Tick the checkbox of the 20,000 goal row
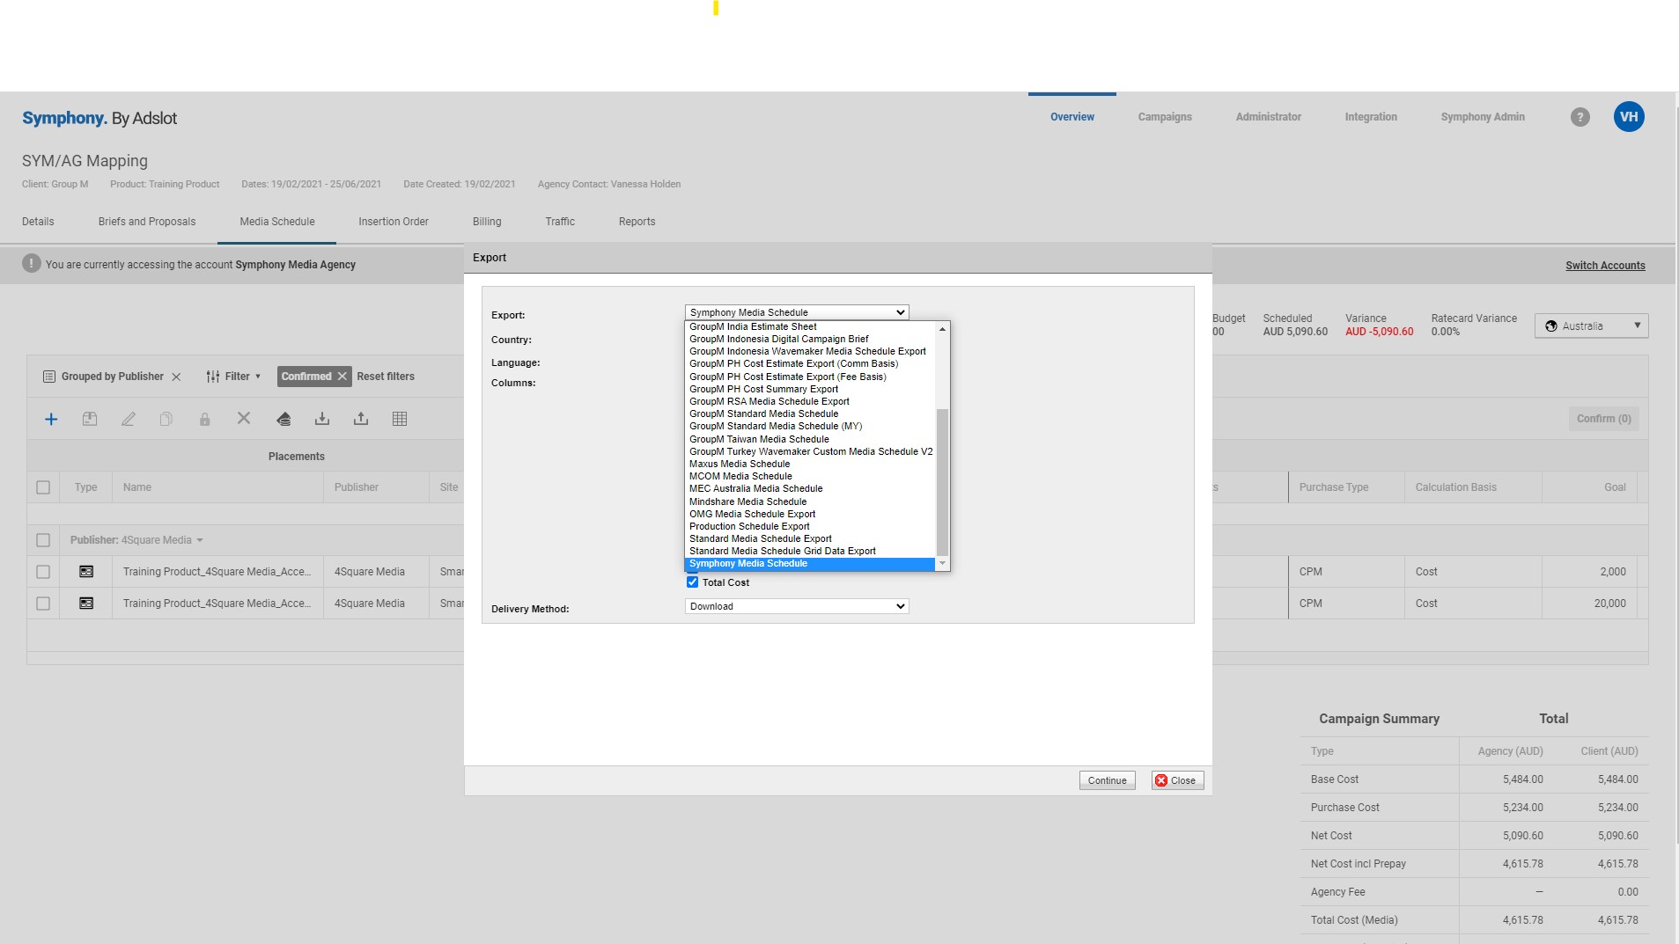1679x944 pixels. tap(43, 604)
